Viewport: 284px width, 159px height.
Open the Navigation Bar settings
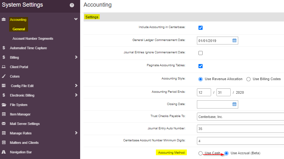(21, 152)
